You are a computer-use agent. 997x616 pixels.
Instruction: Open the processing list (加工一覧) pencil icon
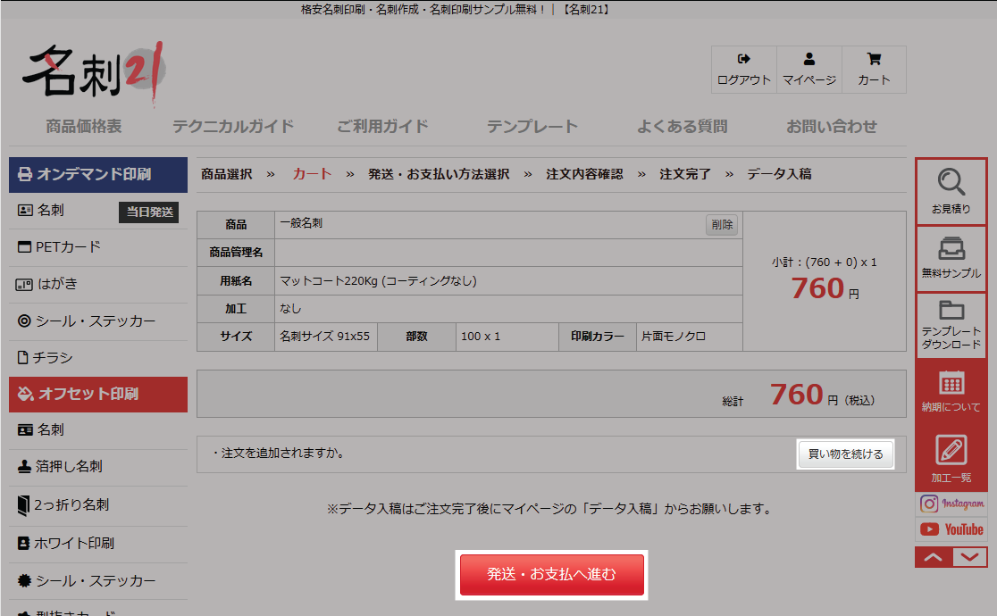[951, 450]
